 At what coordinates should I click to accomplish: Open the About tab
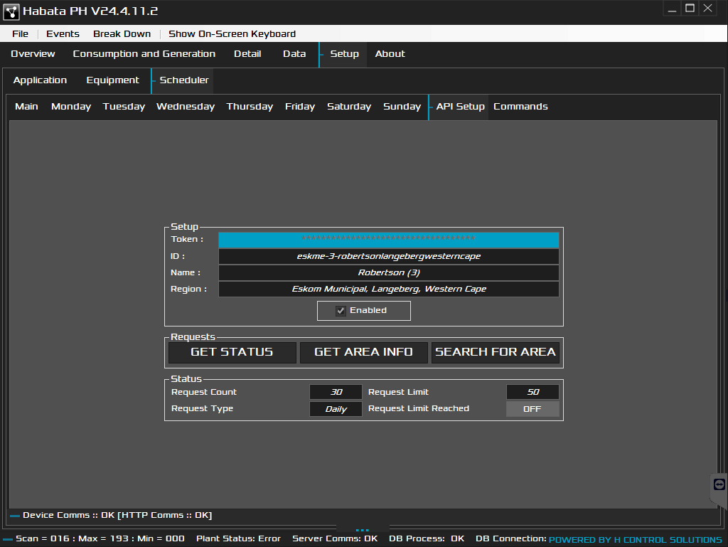(390, 54)
